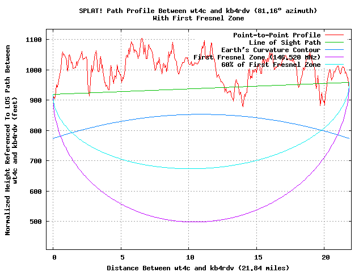The width and height of the screenshot is (363, 272).
Task: Click the 'With First Fresnel Zone' subtitle
Action: pyautogui.click(x=199, y=18)
